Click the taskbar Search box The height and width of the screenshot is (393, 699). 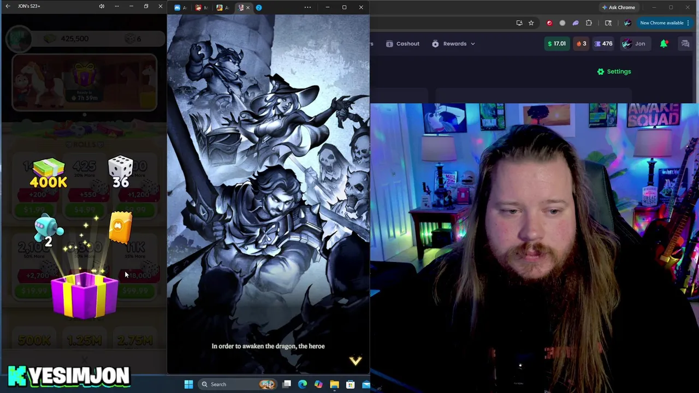pos(238,384)
